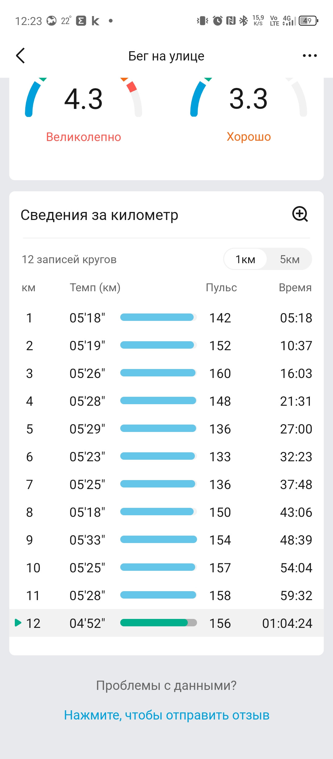Select lap 9 row with 05'33" pace
Screen dimensions: 333x759
tap(166, 540)
